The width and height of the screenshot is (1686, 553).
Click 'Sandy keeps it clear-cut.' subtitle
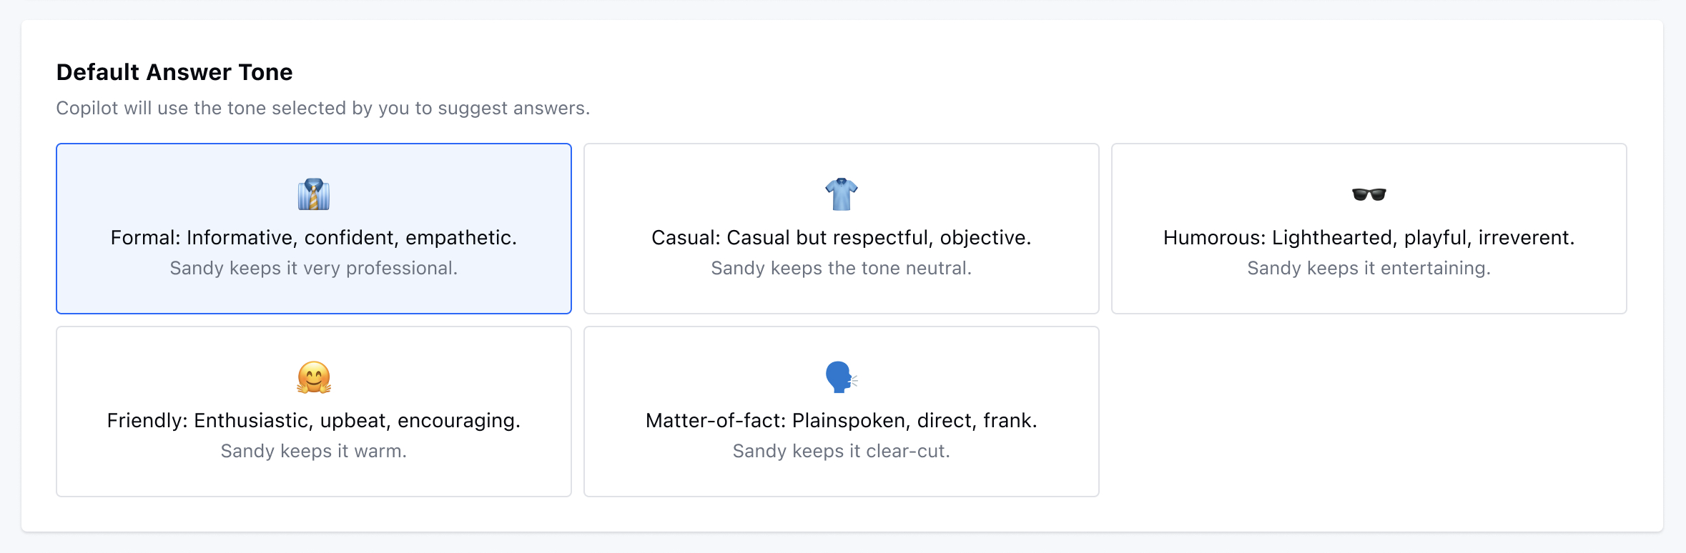pyautogui.click(x=842, y=452)
